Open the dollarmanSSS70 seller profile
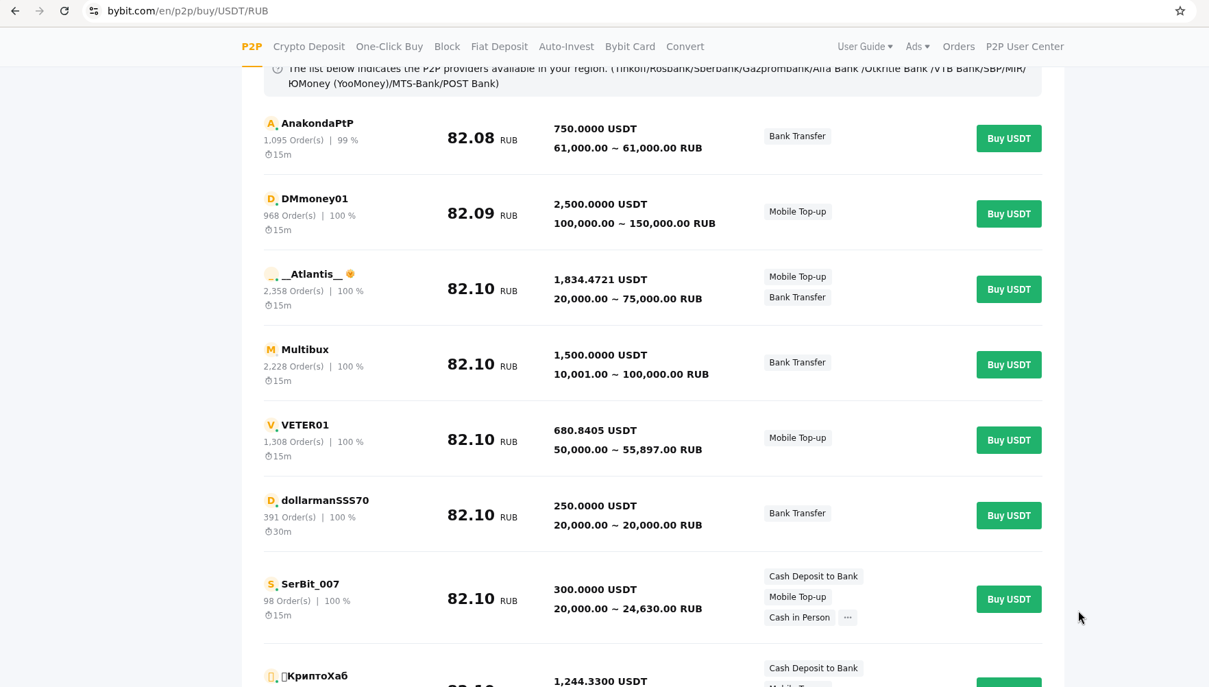Viewport: 1209px width, 687px height. tap(325, 501)
